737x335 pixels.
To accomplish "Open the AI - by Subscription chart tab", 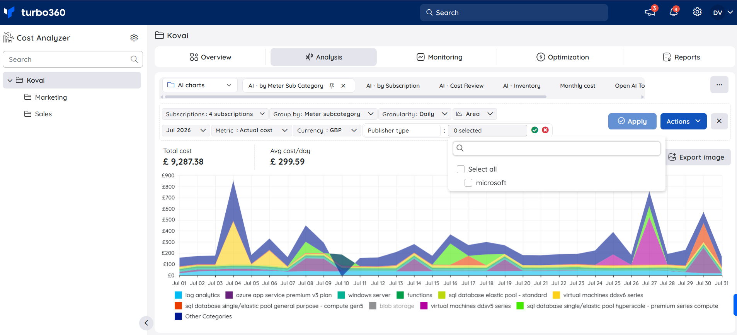I will [x=393, y=86].
